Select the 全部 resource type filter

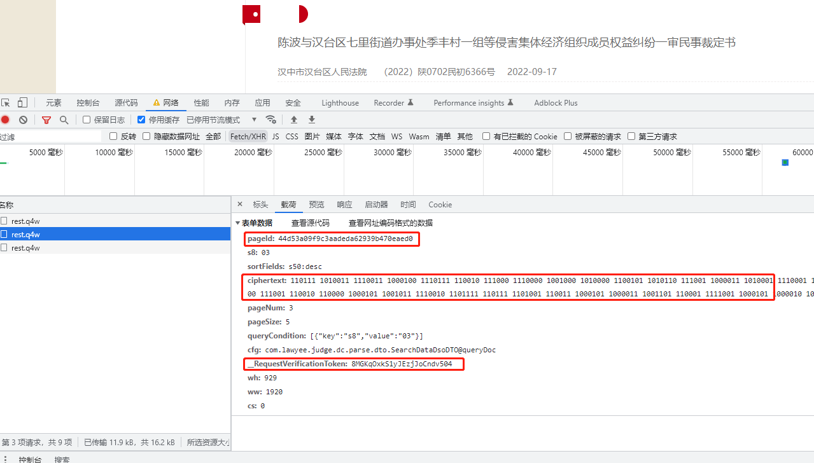click(x=213, y=136)
